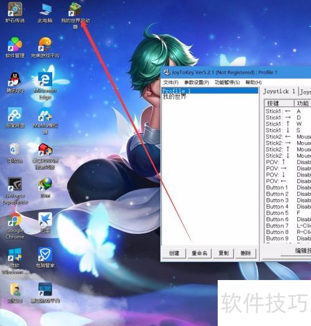Select the Button 9 row
This screenshot has height=326, width=311.
click(288, 238)
